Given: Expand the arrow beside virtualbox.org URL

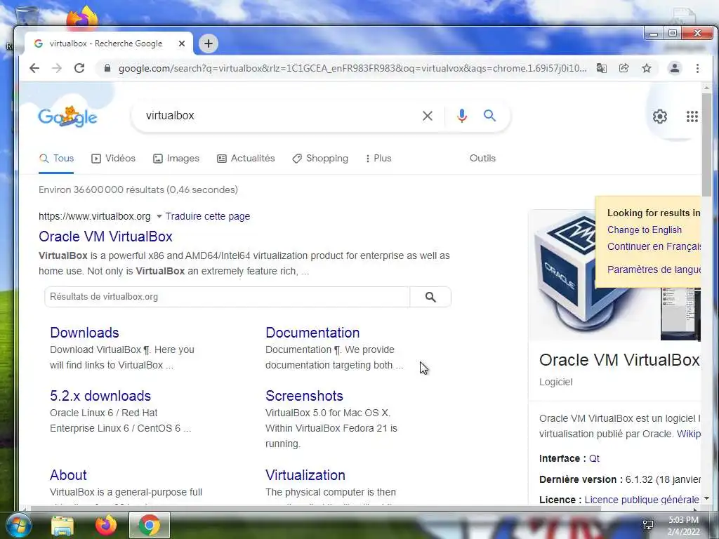Looking at the screenshot, I should tap(159, 216).
